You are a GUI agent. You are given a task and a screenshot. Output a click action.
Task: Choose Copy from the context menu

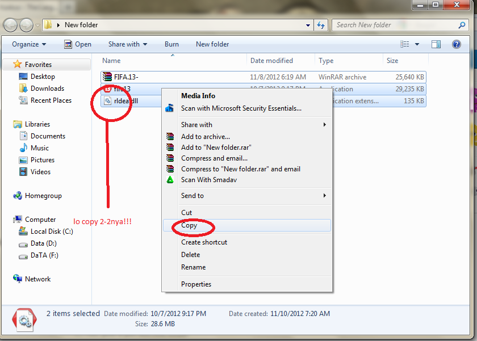246,225
